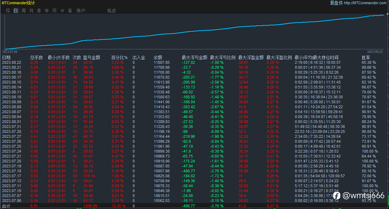The image size is (389, 209).
Task: Click the 次数 column header
Action: tap(77, 57)
